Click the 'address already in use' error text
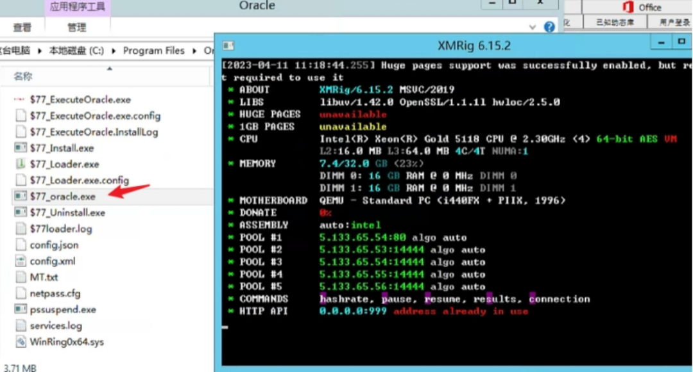The image size is (693, 372). pyautogui.click(x=461, y=311)
